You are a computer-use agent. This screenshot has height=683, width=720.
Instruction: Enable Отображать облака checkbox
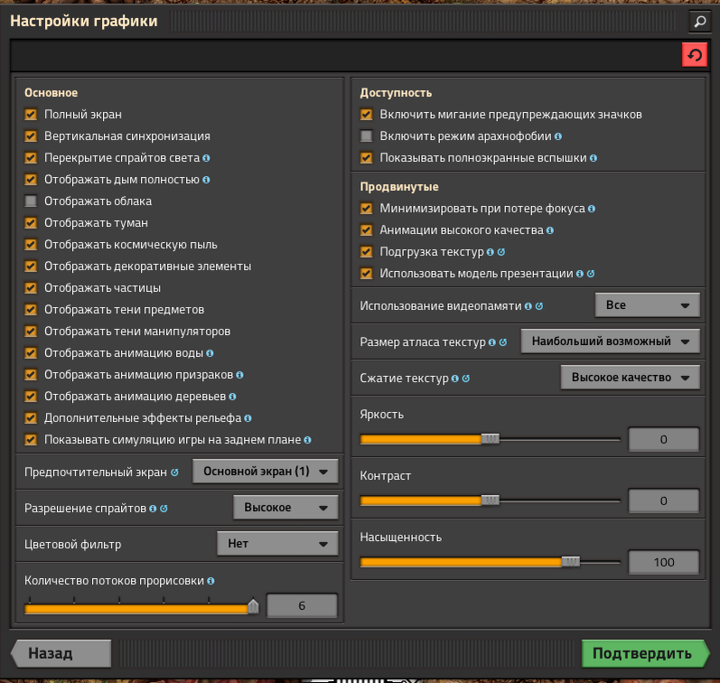pos(31,201)
